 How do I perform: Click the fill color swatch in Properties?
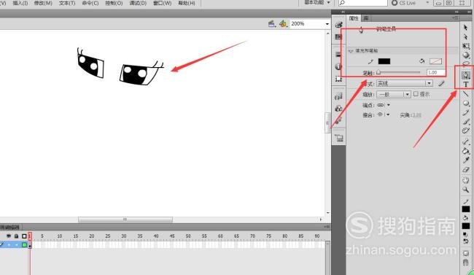click(435, 61)
